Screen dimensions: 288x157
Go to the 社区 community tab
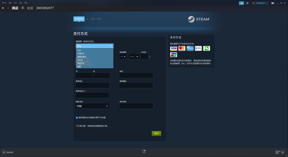pyautogui.click(x=30, y=8)
